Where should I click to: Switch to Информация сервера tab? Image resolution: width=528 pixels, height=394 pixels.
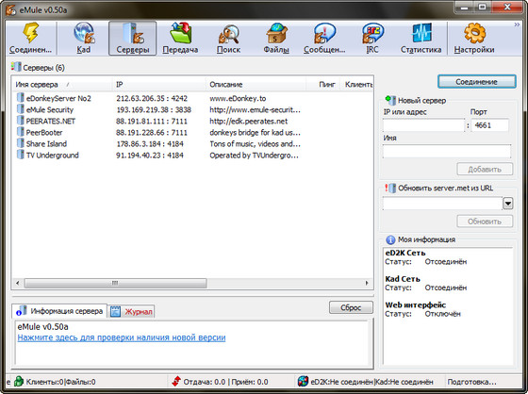coord(60,311)
